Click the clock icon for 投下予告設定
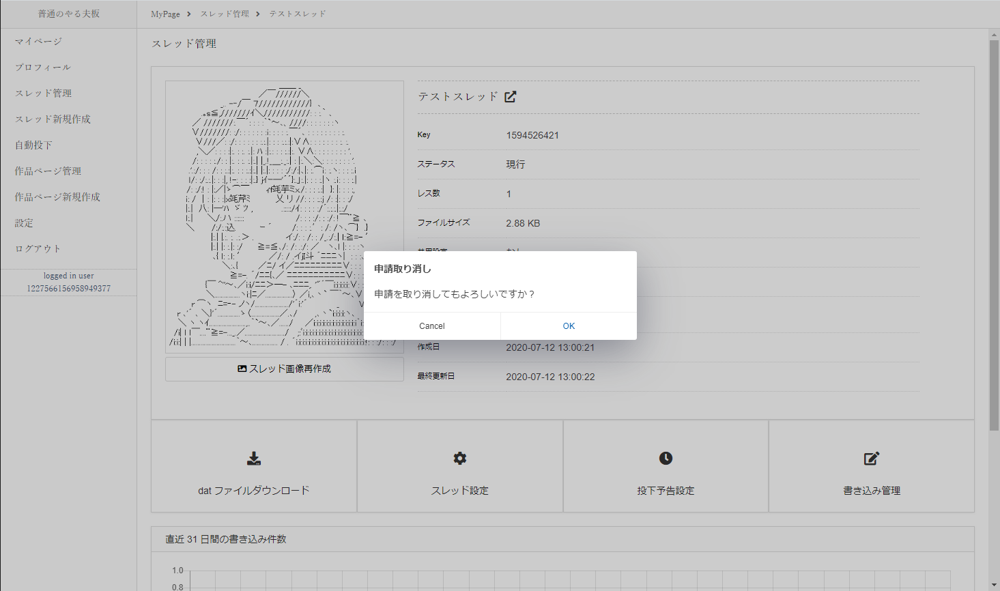The width and height of the screenshot is (1000, 591). 666,459
